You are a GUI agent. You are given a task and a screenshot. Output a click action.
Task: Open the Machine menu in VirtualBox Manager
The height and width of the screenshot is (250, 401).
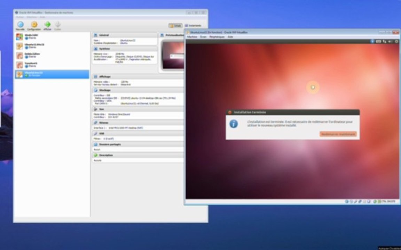(32, 17)
